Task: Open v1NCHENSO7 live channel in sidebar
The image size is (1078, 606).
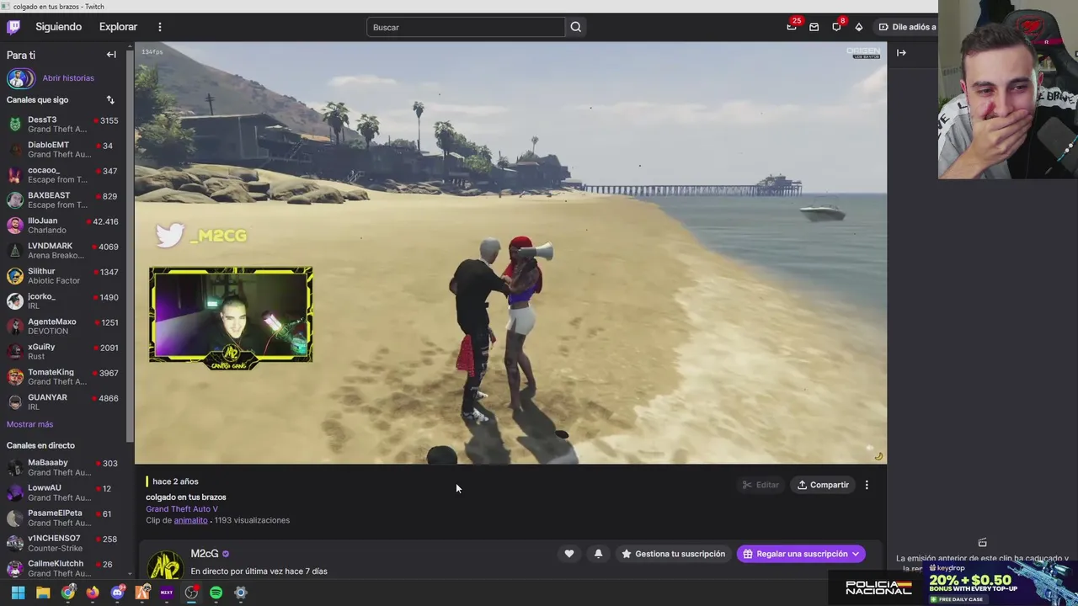Action: click(63, 543)
